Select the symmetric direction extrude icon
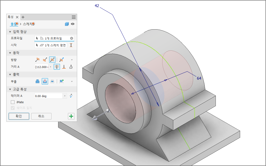Image resolution: width=266 pixels, height=166 pixels. point(52,60)
